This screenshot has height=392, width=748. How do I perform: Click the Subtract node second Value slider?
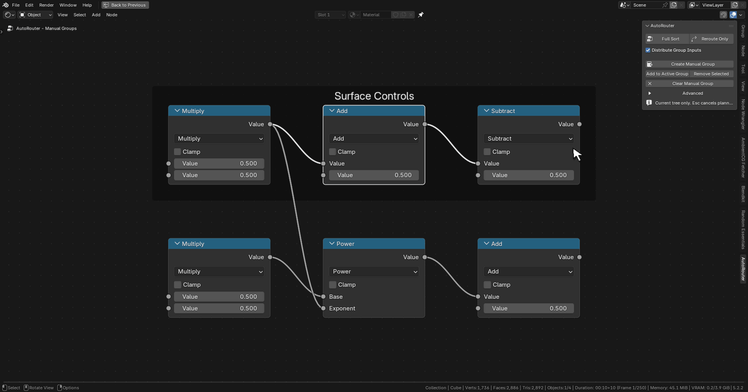[529, 175]
